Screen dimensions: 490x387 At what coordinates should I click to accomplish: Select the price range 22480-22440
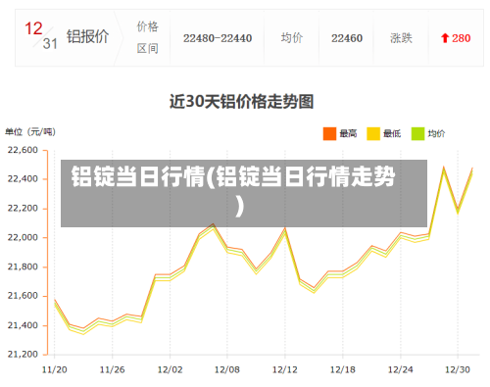click(x=218, y=38)
